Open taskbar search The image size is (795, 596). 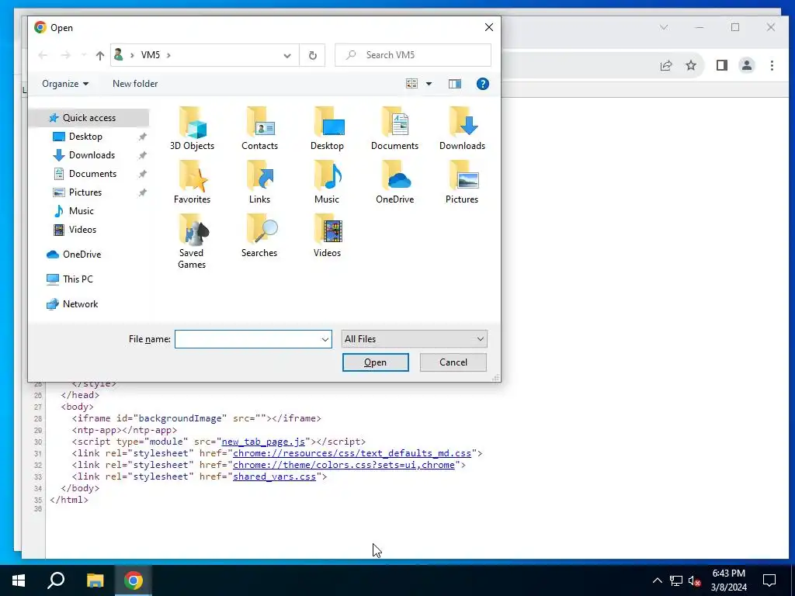pos(56,580)
